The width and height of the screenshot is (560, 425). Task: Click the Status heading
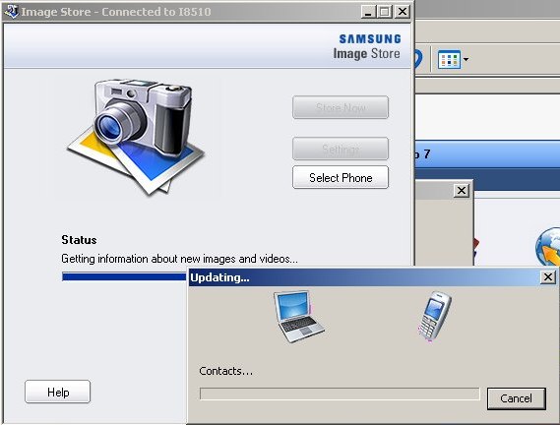79,240
